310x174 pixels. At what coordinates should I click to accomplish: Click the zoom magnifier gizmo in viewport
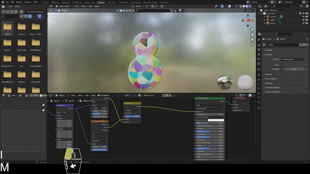pyautogui.click(x=252, y=29)
